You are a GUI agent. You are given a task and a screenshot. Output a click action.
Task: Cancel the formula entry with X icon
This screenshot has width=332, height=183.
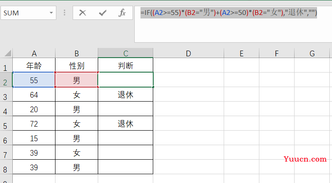pyautogui.click(x=83, y=13)
